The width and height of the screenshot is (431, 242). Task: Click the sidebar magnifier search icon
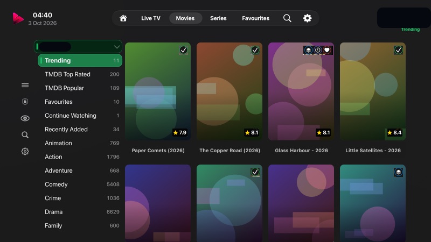[x=25, y=135]
